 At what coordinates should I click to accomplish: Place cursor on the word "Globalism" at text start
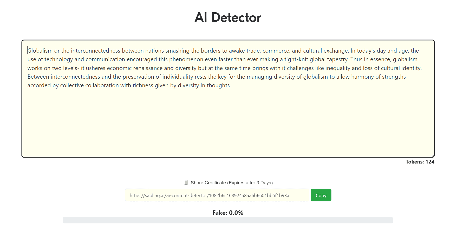[x=40, y=51]
